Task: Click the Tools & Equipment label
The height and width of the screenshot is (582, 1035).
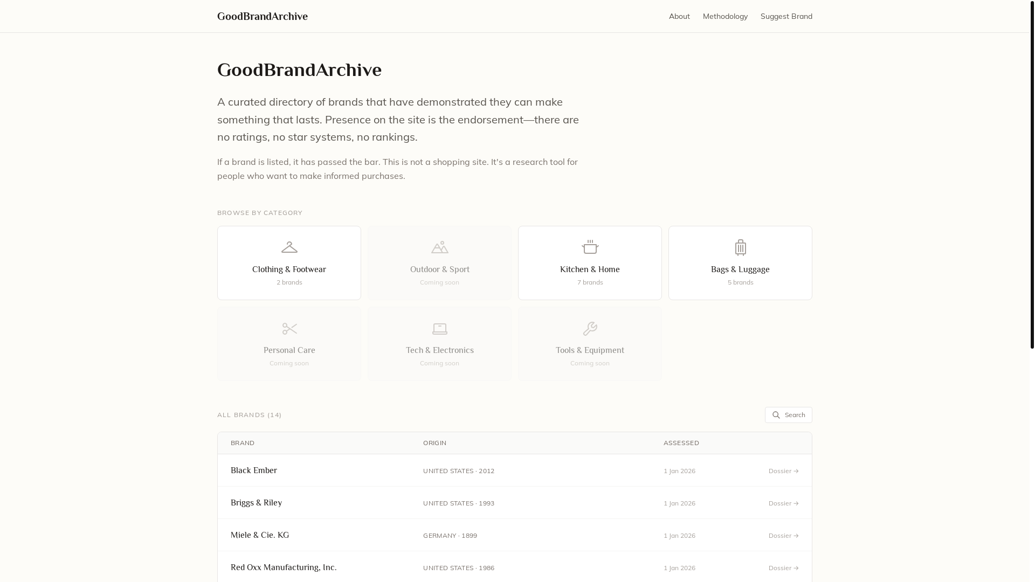Action: tap(590, 350)
